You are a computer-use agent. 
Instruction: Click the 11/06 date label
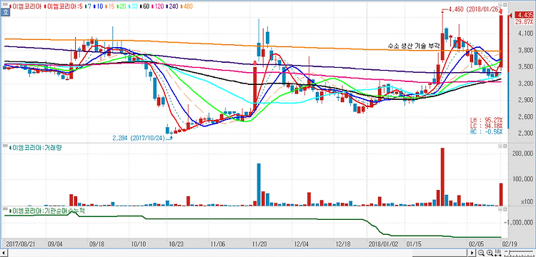click(x=217, y=244)
